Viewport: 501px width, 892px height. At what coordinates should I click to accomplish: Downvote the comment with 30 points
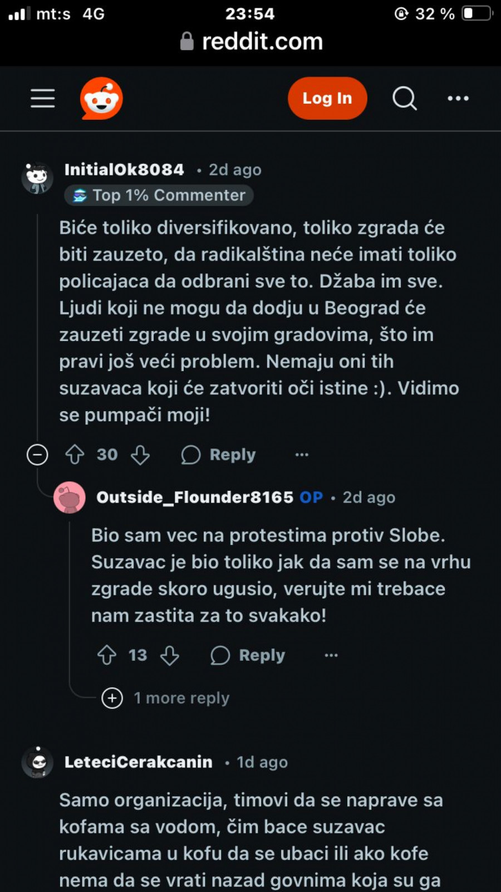140,455
